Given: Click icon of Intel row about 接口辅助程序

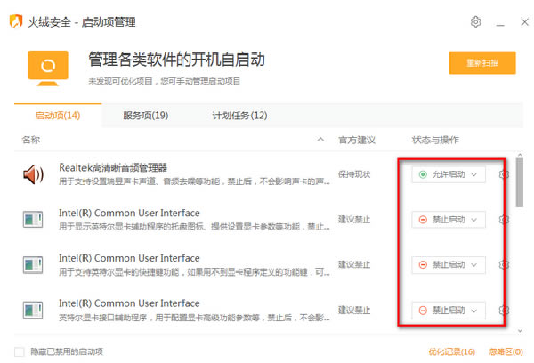Looking at the screenshot, I should click(x=33, y=310).
